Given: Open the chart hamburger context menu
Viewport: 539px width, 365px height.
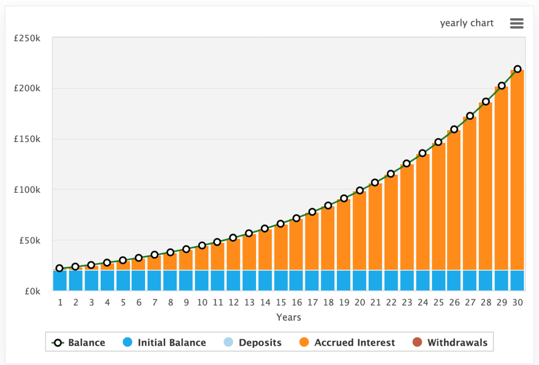Looking at the screenshot, I should (x=517, y=23).
